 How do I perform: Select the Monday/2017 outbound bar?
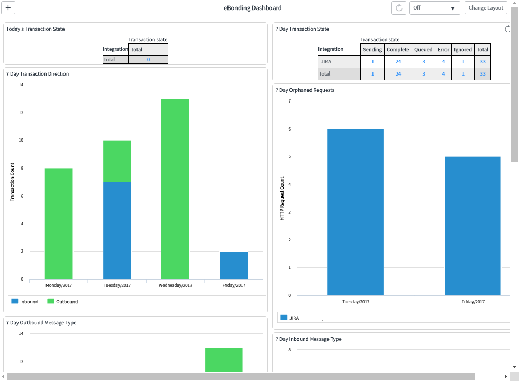(x=59, y=224)
